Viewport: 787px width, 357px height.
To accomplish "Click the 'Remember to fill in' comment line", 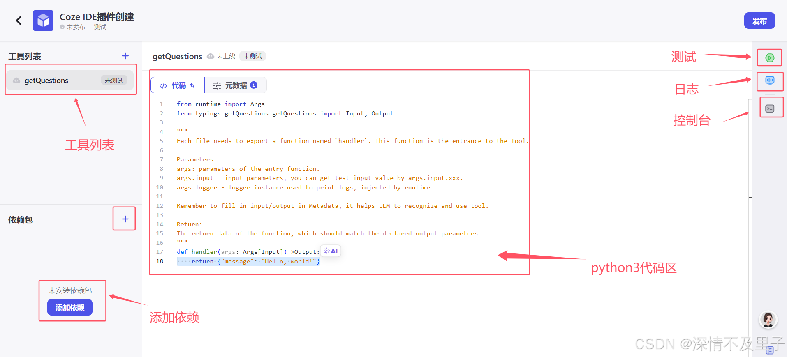I will pos(333,206).
